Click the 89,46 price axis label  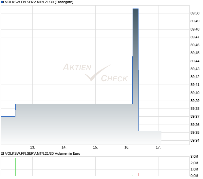[195, 45]
